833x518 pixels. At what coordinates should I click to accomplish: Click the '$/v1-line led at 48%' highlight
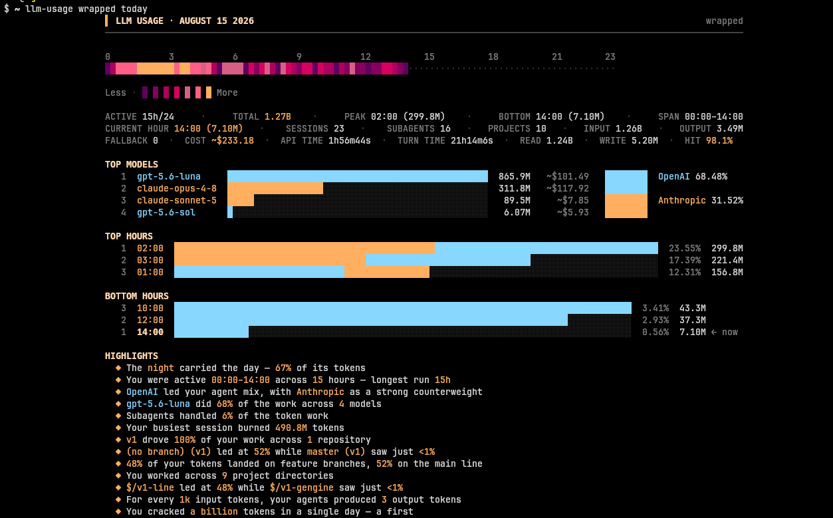coord(265,487)
